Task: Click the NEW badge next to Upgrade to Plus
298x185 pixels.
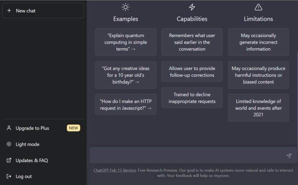Action: point(73,128)
